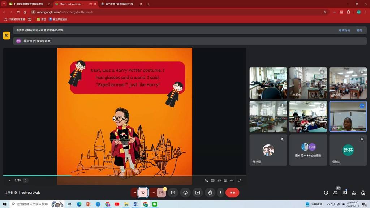Click the pop-out window icon under the presentation

coord(225,181)
